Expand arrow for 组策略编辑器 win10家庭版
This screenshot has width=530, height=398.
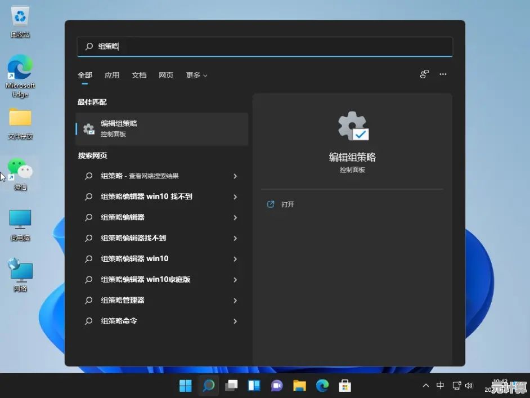tap(235, 280)
